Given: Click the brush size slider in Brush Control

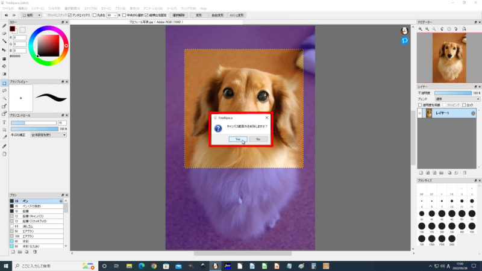Looking at the screenshot, I should 34,123.
